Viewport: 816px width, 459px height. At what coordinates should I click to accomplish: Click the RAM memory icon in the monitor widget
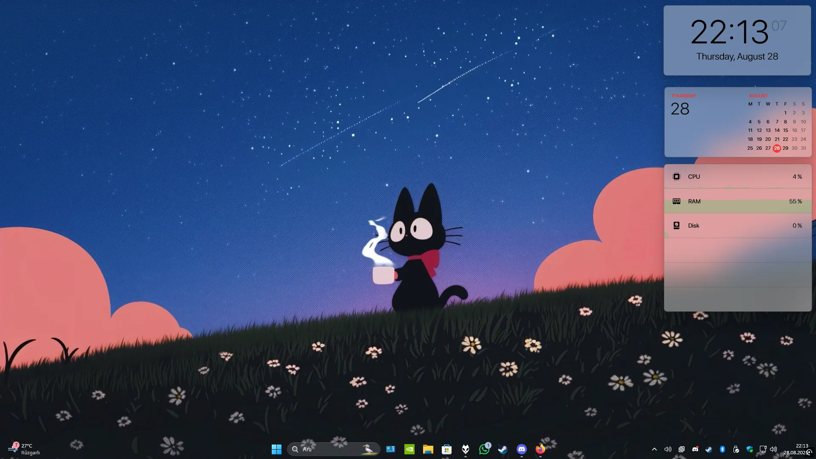[677, 201]
